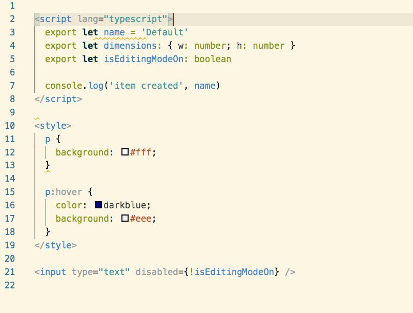Click the type attribute on line 21
The image size is (413, 313).
pyautogui.click(x=82, y=271)
